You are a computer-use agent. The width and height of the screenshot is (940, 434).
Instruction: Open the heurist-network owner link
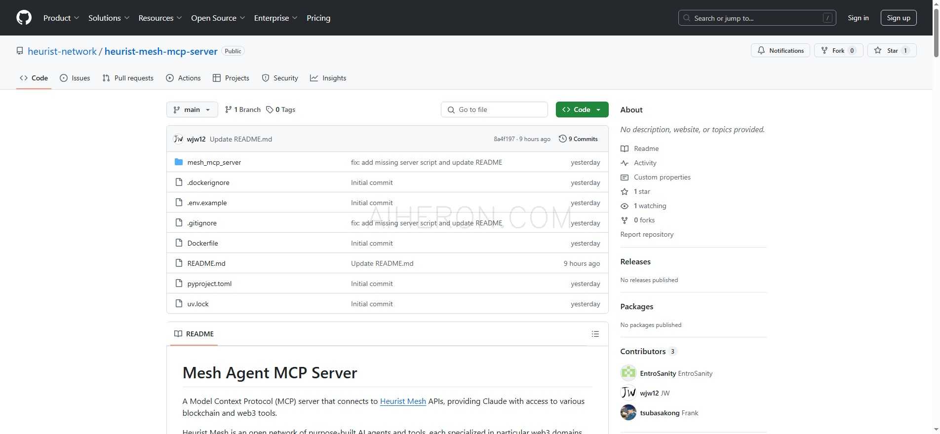62,51
